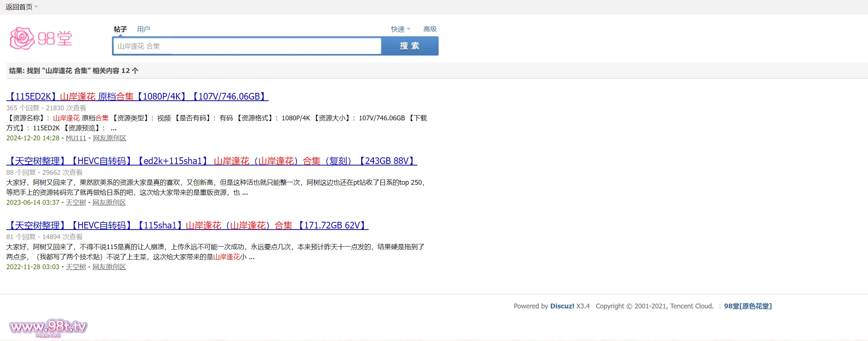Open 高级 advanced search
Image resolution: width=868 pixels, height=341 pixels.
(x=430, y=29)
